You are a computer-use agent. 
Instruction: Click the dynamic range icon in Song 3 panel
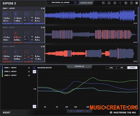coord(37,52)
